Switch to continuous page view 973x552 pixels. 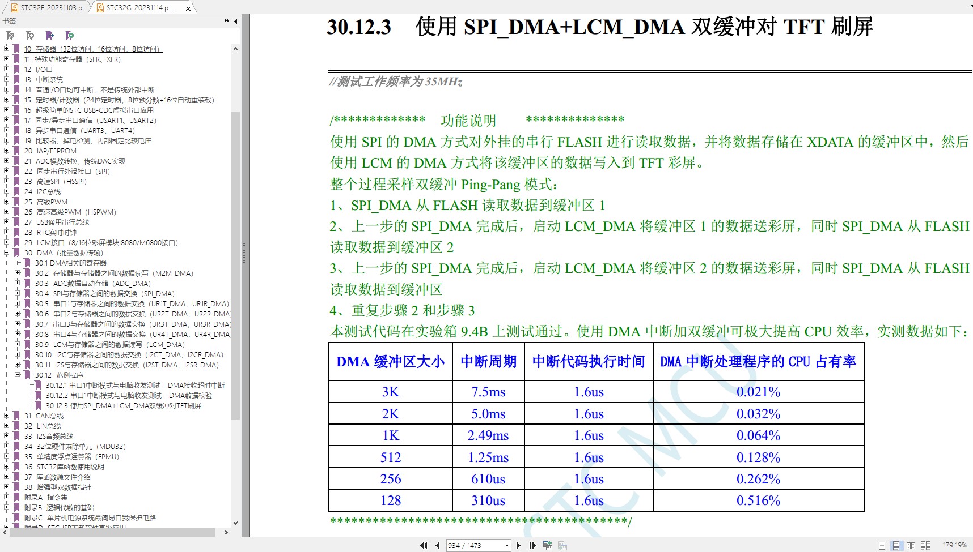pos(896,545)
